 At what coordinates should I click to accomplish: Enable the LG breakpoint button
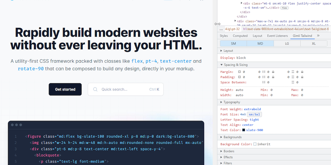point(287,44)
